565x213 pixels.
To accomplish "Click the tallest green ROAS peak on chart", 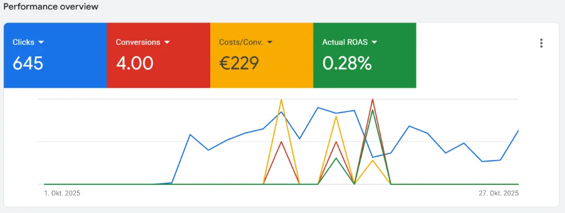I will [x=372, y=110].
